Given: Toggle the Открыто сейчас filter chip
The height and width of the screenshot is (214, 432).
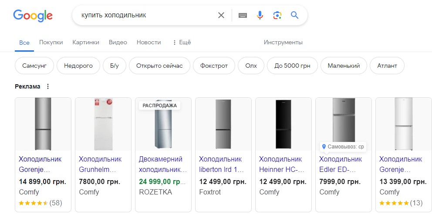Looking at the screenshot, I should point(159,66).
